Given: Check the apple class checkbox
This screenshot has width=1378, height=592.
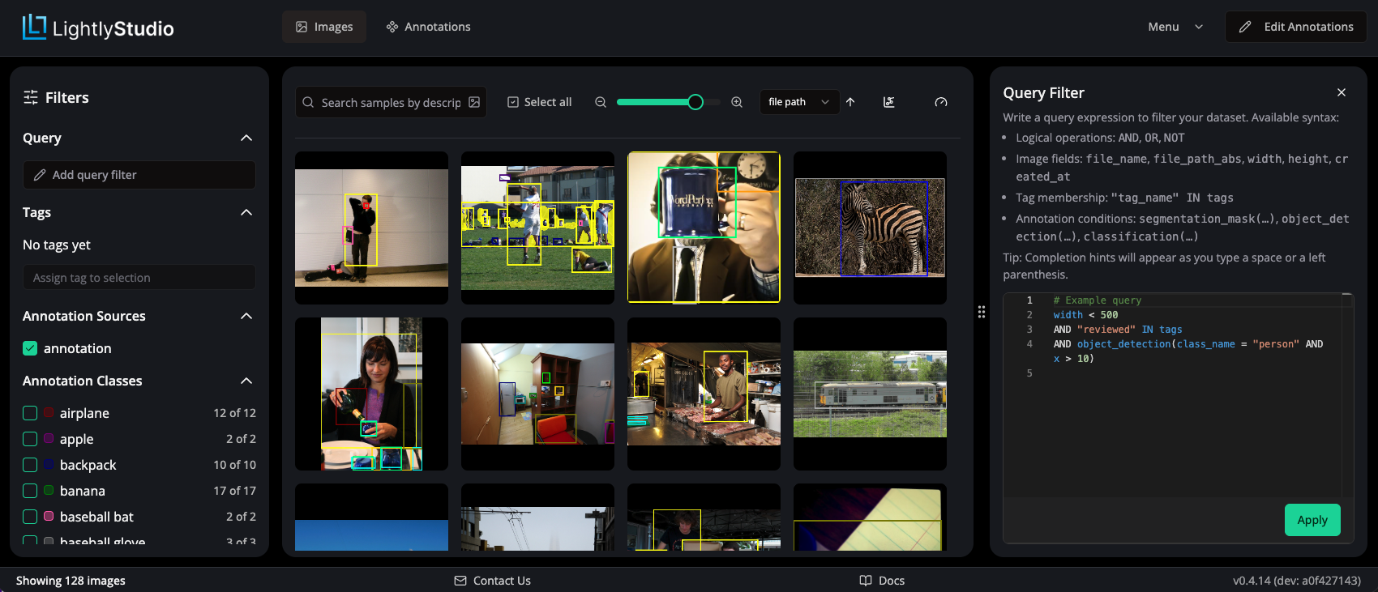Looking at the screenshot, I should pyautogui.click(x=30, y=439).
